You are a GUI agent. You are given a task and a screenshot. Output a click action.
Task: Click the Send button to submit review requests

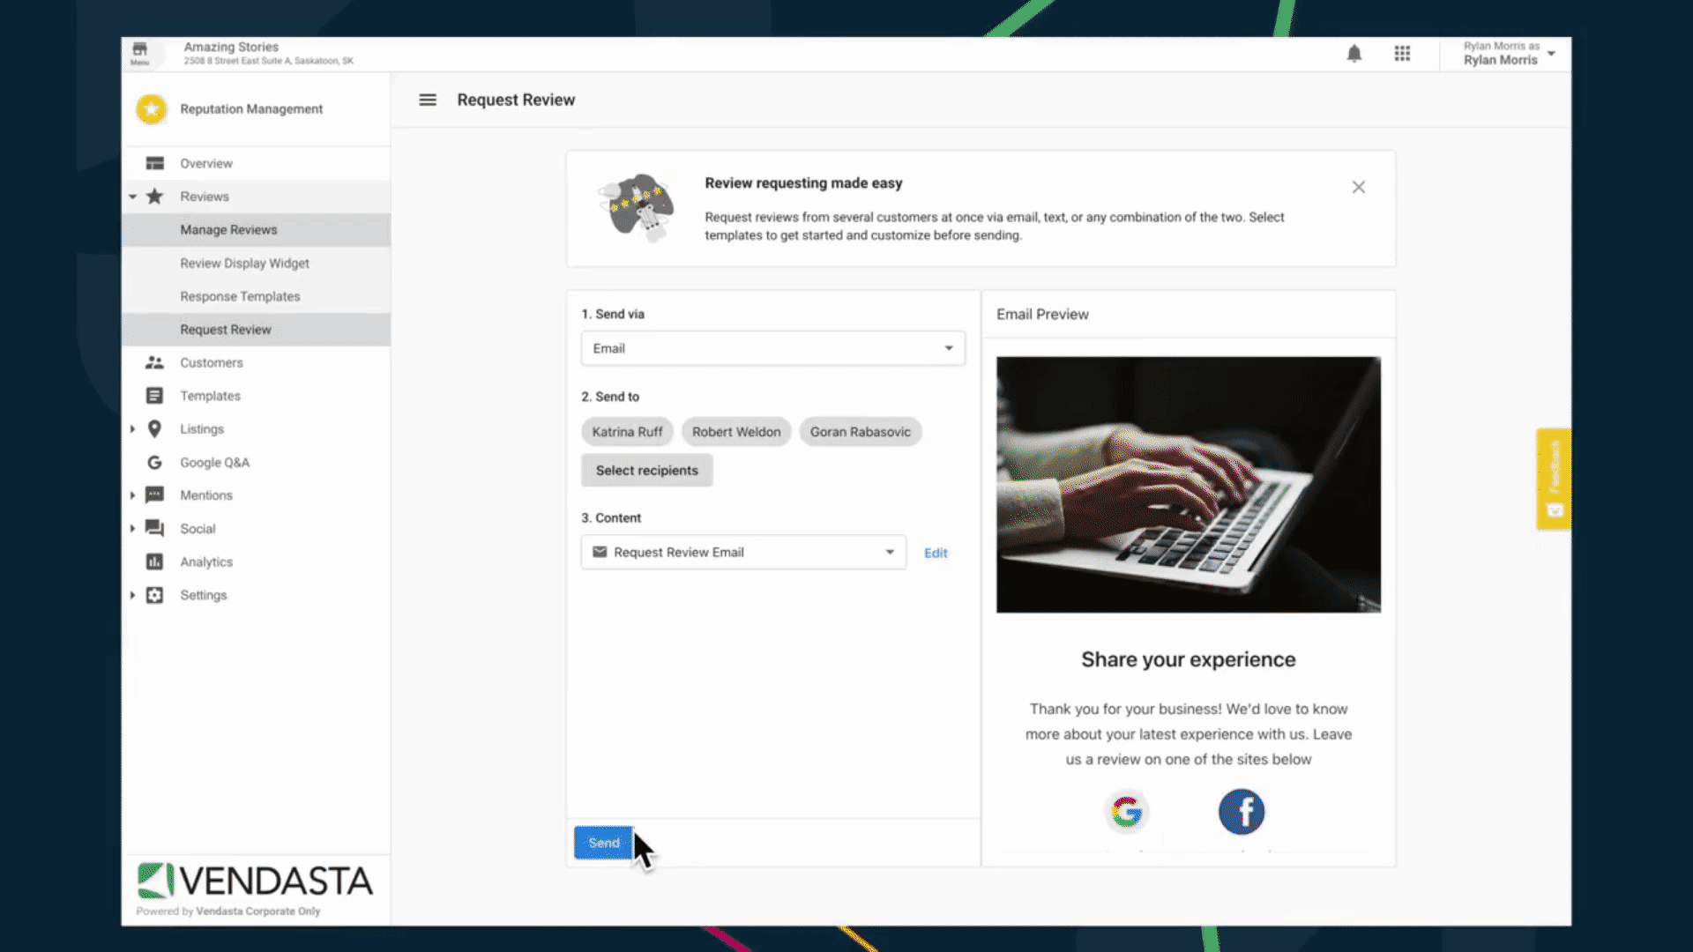click(x=602, y=842)
